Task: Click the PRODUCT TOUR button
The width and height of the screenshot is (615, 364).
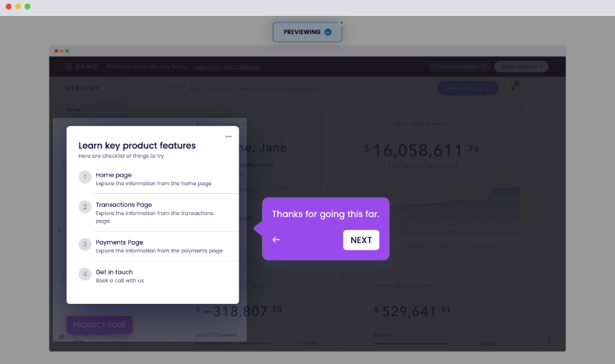Action: click(x=100, y=325)
